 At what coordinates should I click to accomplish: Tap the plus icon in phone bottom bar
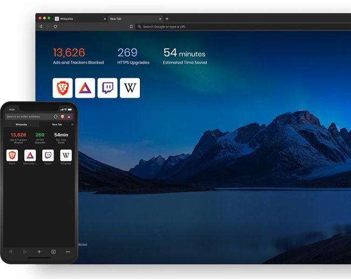pos(39,252)
